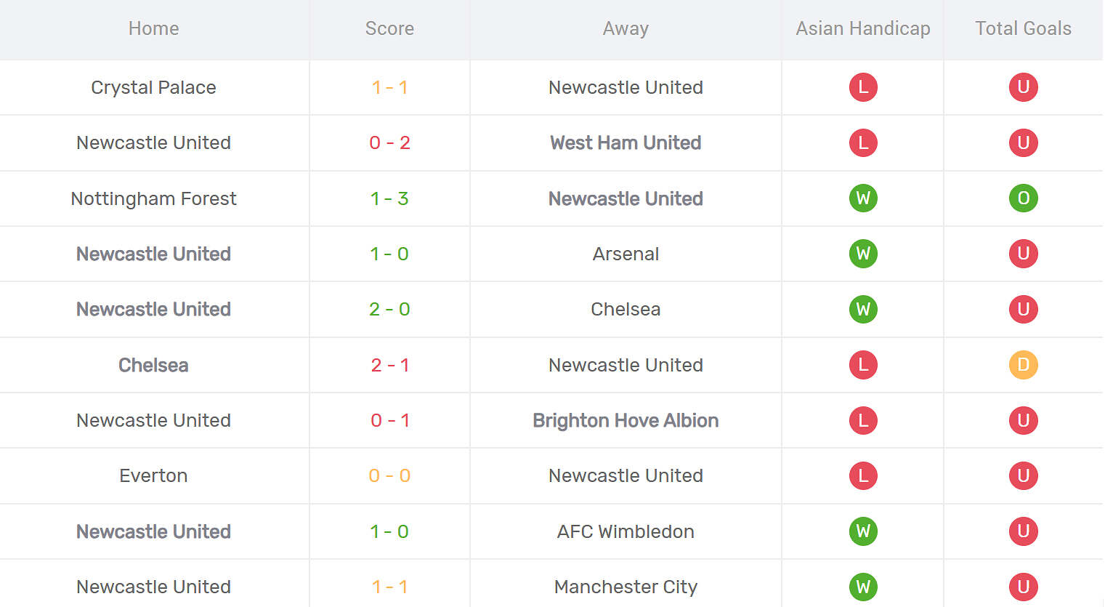Viewport: 1105px width, 607px height.
Task: Click the L badge beside the Everton match
Action: 862,475
